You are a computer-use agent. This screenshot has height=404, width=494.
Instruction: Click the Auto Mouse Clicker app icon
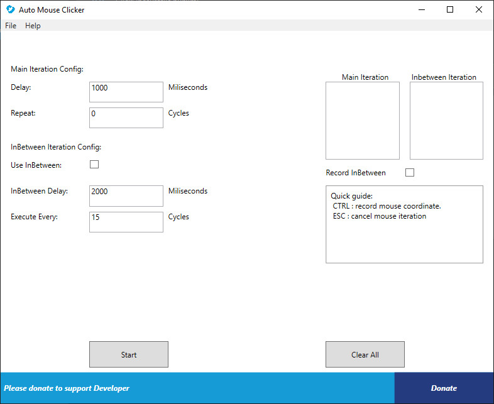(10, 9)
